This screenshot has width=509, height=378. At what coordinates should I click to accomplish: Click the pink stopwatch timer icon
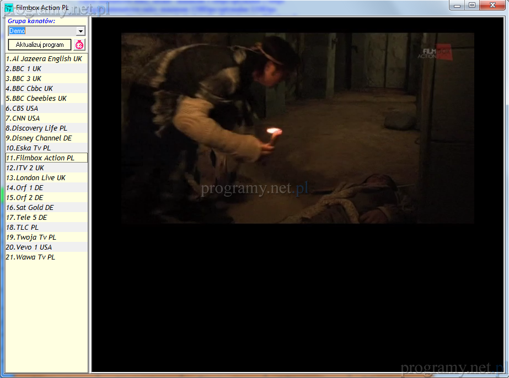coord(79,45)
